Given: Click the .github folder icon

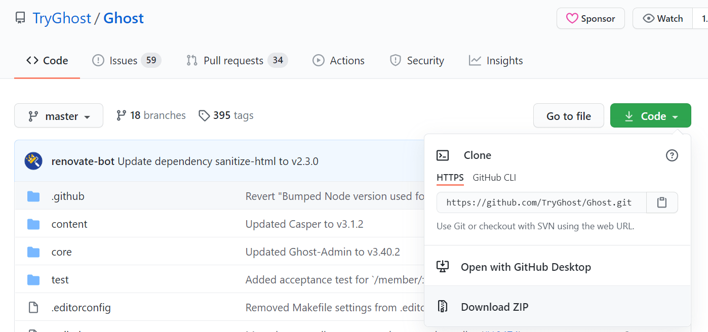Looking at the screenshot, I should [x=33, y=196].
